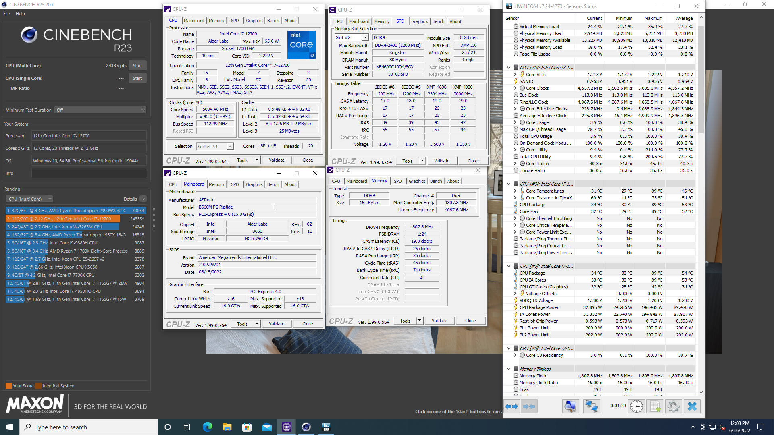Select Intel Xeon W-3265M ranking row
The width and height of the screenshot is (774, 435).
76,227
